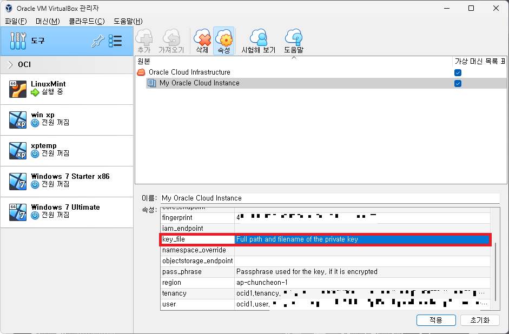Click the Oracle Cloud Infrastructure provider icon
This screenshot has height=334, width=509.
(141, 72)
